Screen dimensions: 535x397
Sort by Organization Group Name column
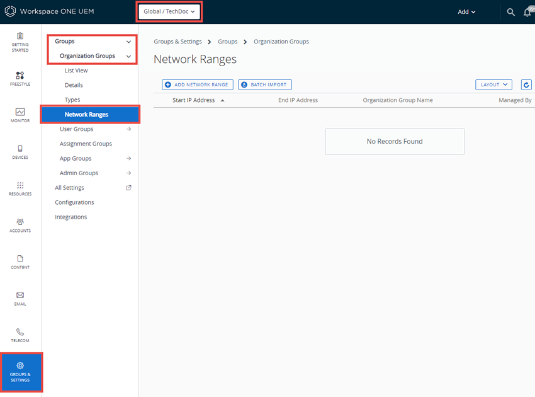pyautogui.click(x=398, y=100)
